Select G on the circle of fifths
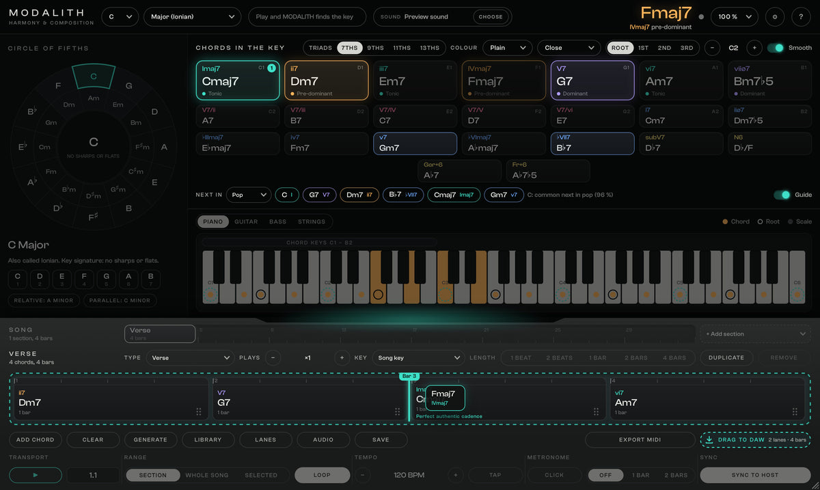 tap(128, 86)
